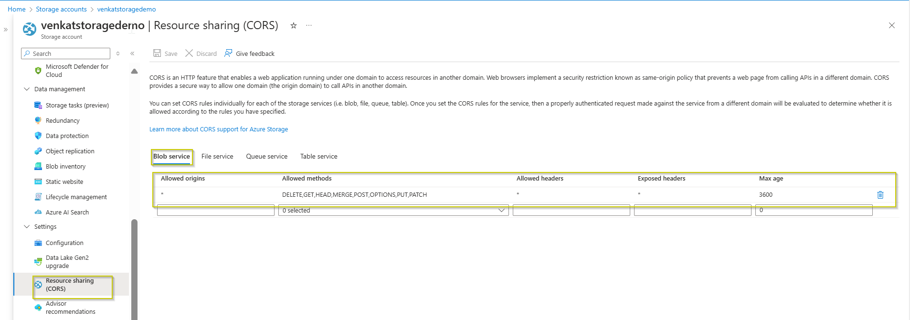
Task: Click the new Exposed headers input field
Action: coord(693,210)
